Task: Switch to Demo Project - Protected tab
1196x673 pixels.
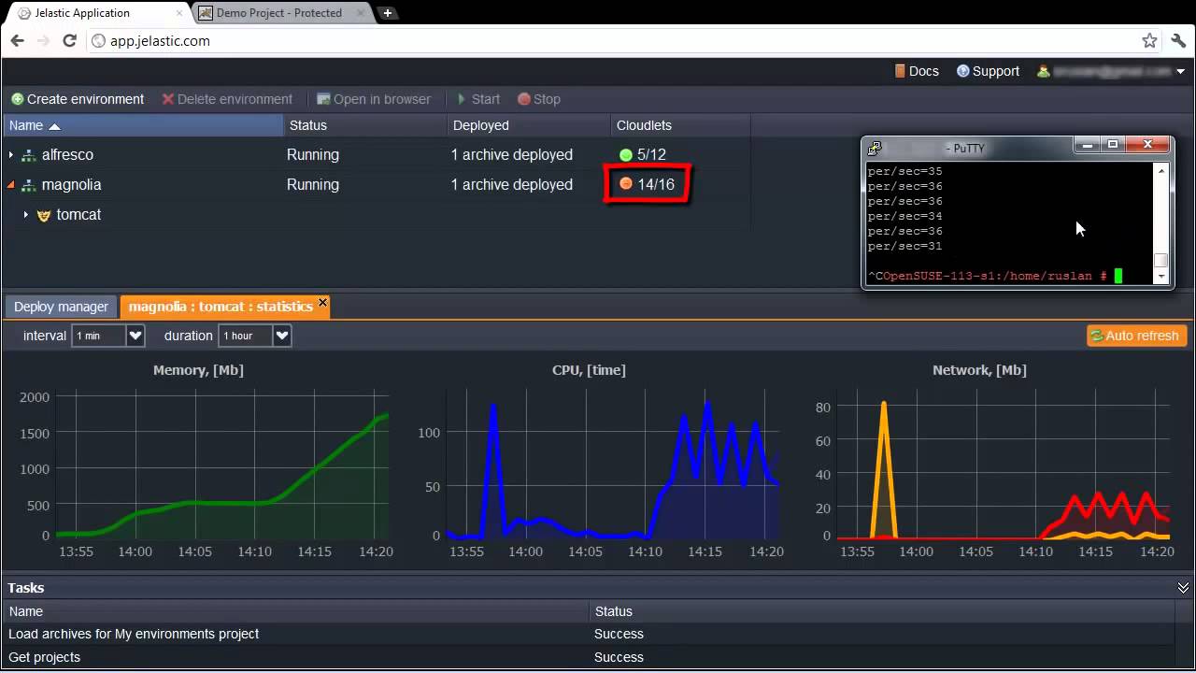Action: pyautogui.click(x=278, y=13)
